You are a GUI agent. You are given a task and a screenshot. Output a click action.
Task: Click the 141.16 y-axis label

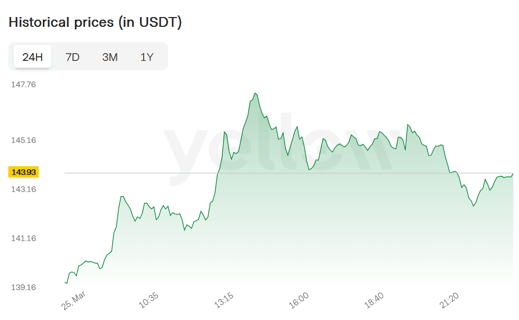pyautogui.click(x=24, y=238)
